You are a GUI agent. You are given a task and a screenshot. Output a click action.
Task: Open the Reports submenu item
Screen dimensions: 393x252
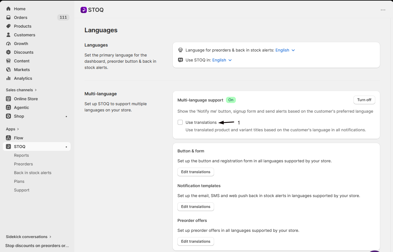tap(21, 155)
